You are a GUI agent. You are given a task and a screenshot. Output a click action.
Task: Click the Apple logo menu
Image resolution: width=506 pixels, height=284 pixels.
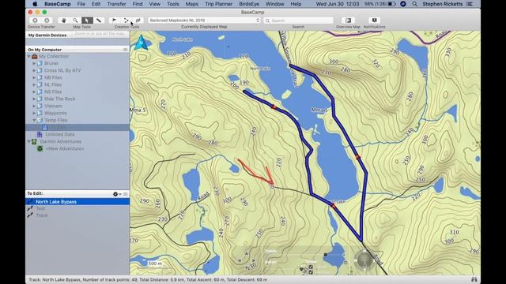35,4
